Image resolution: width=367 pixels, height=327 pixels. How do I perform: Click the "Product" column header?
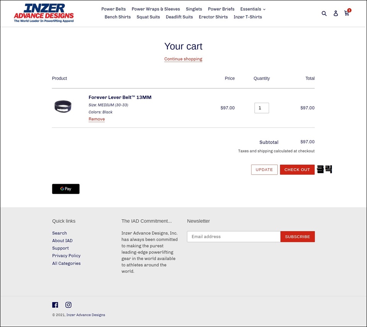pos(60,78)
